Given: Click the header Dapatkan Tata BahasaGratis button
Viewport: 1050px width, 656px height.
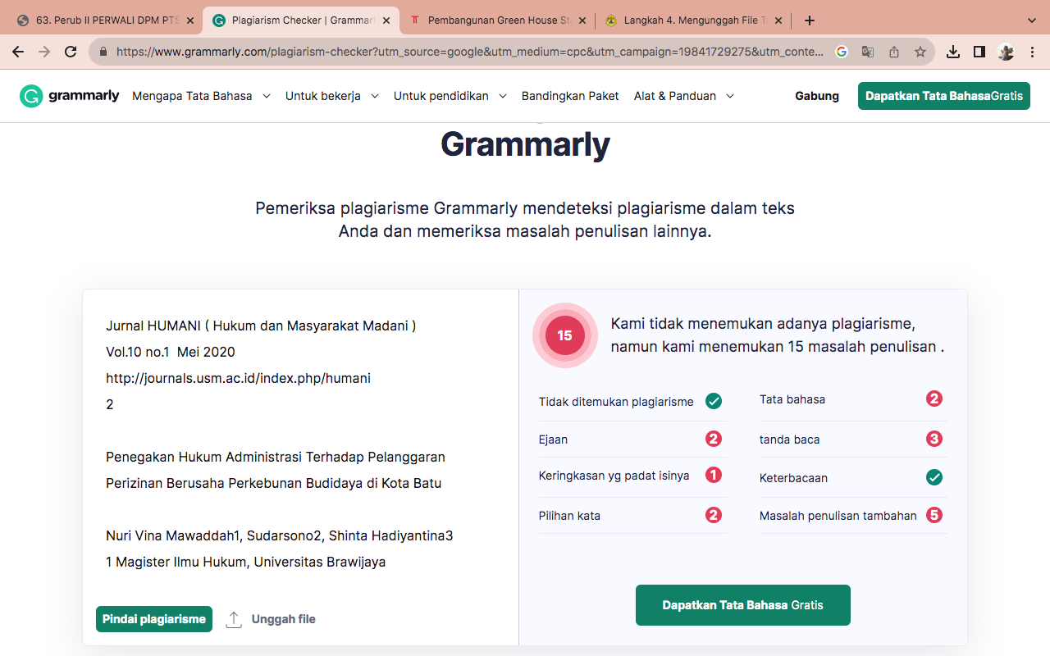Looking at the screenshot, I should (x=944, y=96).
